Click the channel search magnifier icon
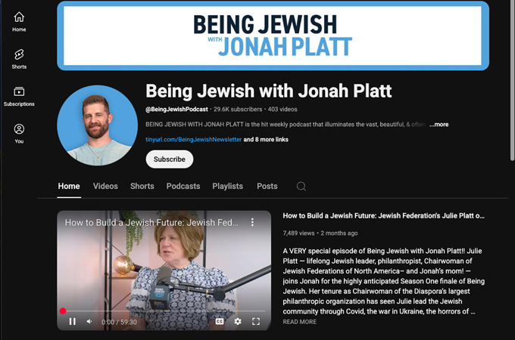The width and height of the screenshot is (515, 340). tap(301, 187)
